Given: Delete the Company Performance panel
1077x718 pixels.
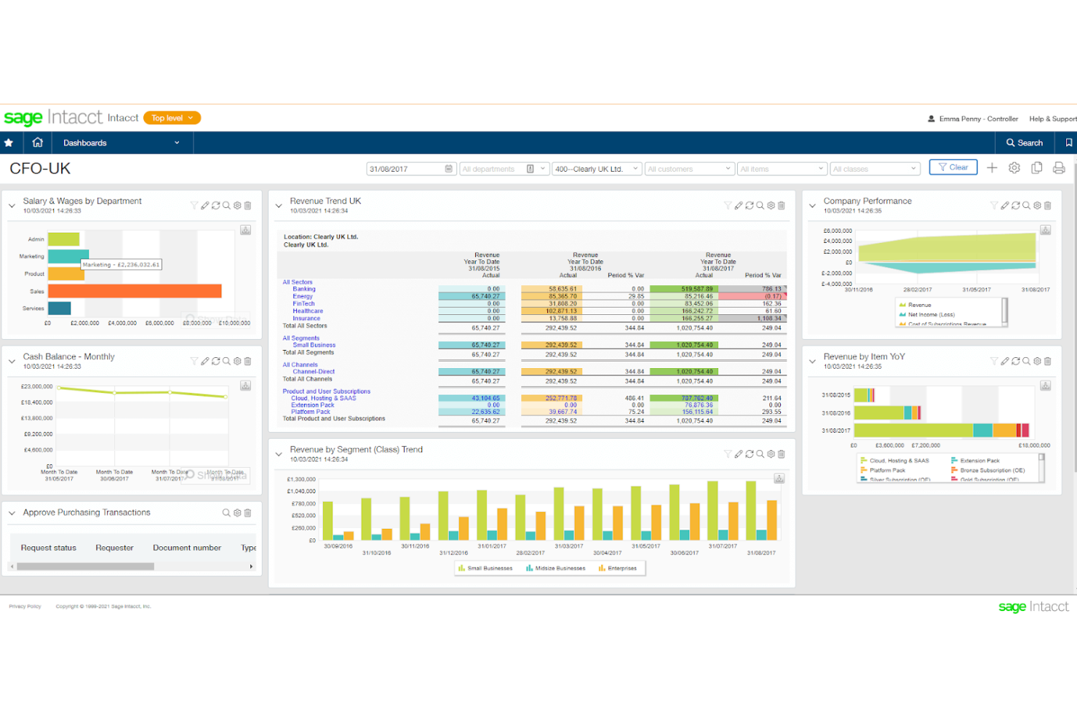Looking at the screenshot, I should pos(1048,206).
